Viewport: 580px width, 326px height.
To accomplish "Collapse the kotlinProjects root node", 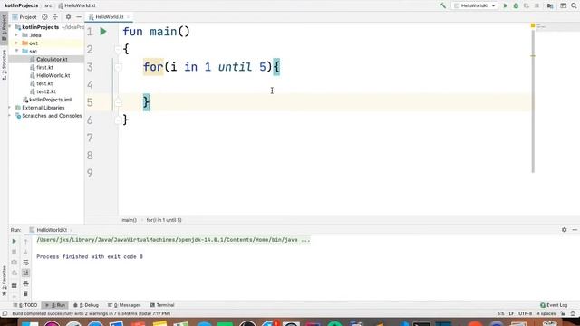I will (10, 27).
